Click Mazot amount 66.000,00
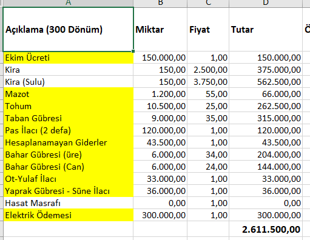Viewport: 310px width, 240px height. (266, 94)
